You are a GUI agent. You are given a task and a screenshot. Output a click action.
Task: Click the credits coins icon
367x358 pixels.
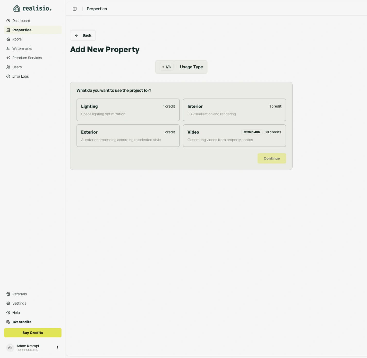pyautogui.click(x=8, y=322)
